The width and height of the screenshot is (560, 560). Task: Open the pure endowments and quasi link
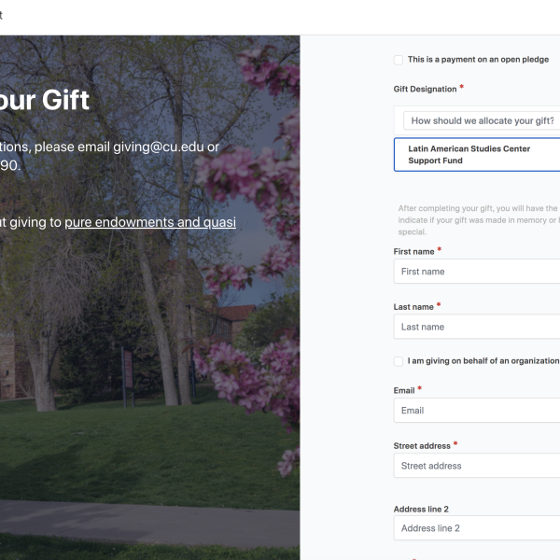tap(150, 222)
